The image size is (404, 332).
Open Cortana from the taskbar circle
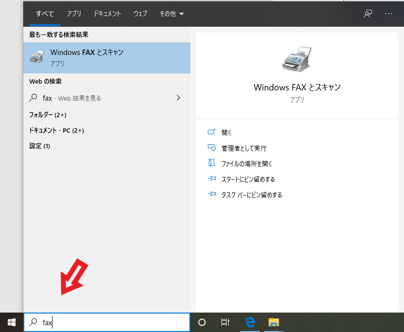point(202,322)
